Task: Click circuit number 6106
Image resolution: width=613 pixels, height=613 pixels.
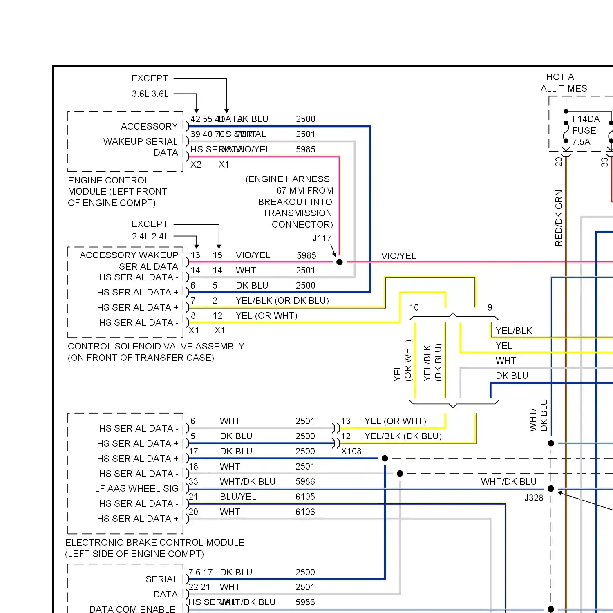Action: (305, 512)
